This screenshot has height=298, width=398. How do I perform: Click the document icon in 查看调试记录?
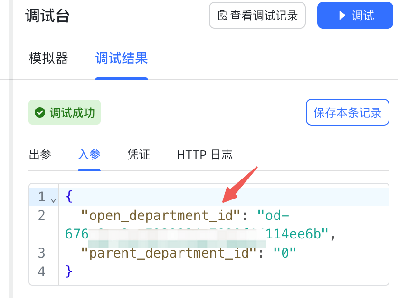(x=222, y=16)
